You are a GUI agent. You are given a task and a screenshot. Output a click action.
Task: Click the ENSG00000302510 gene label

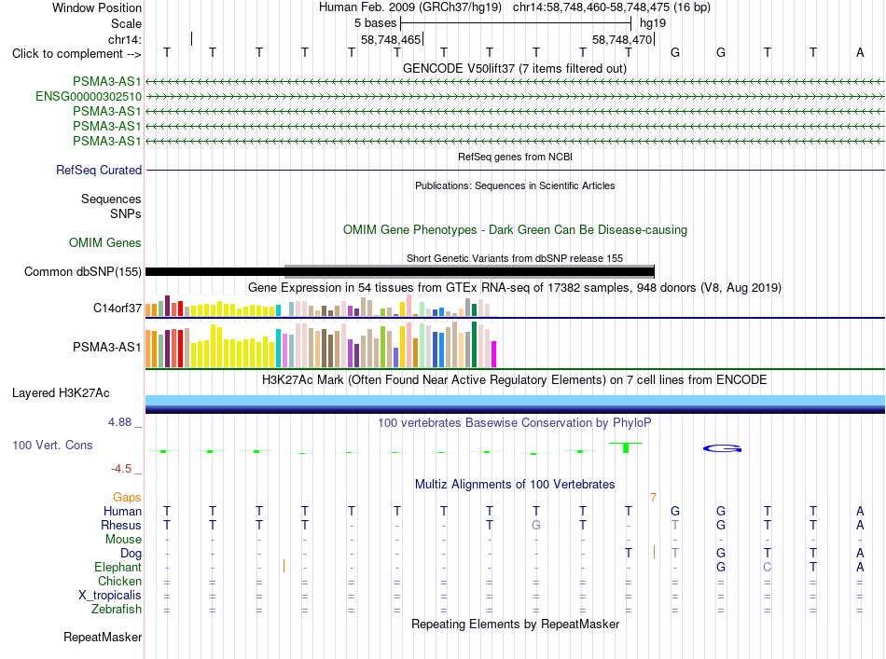click(89, 97)
